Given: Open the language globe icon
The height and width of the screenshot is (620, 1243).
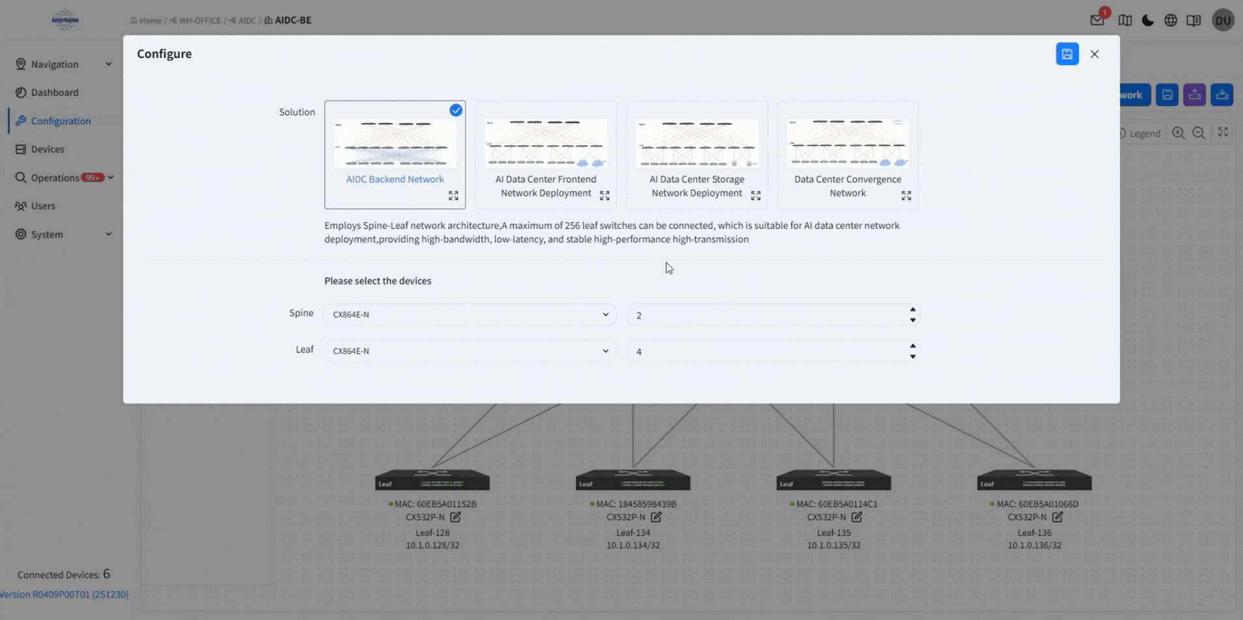Looking at the screenshot, I should click(1171, 20).
